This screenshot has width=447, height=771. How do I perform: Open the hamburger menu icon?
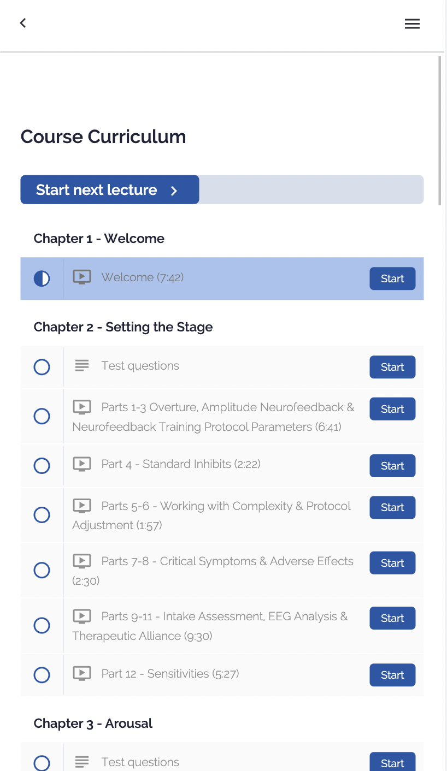pyautogui.click(x=412, y=23)
